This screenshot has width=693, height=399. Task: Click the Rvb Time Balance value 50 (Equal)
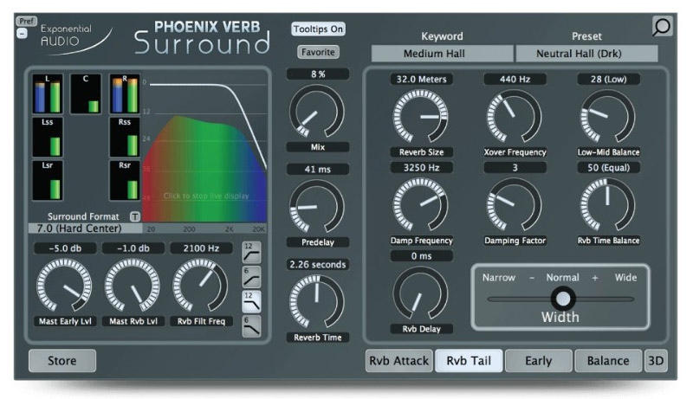tap(609, 168)
